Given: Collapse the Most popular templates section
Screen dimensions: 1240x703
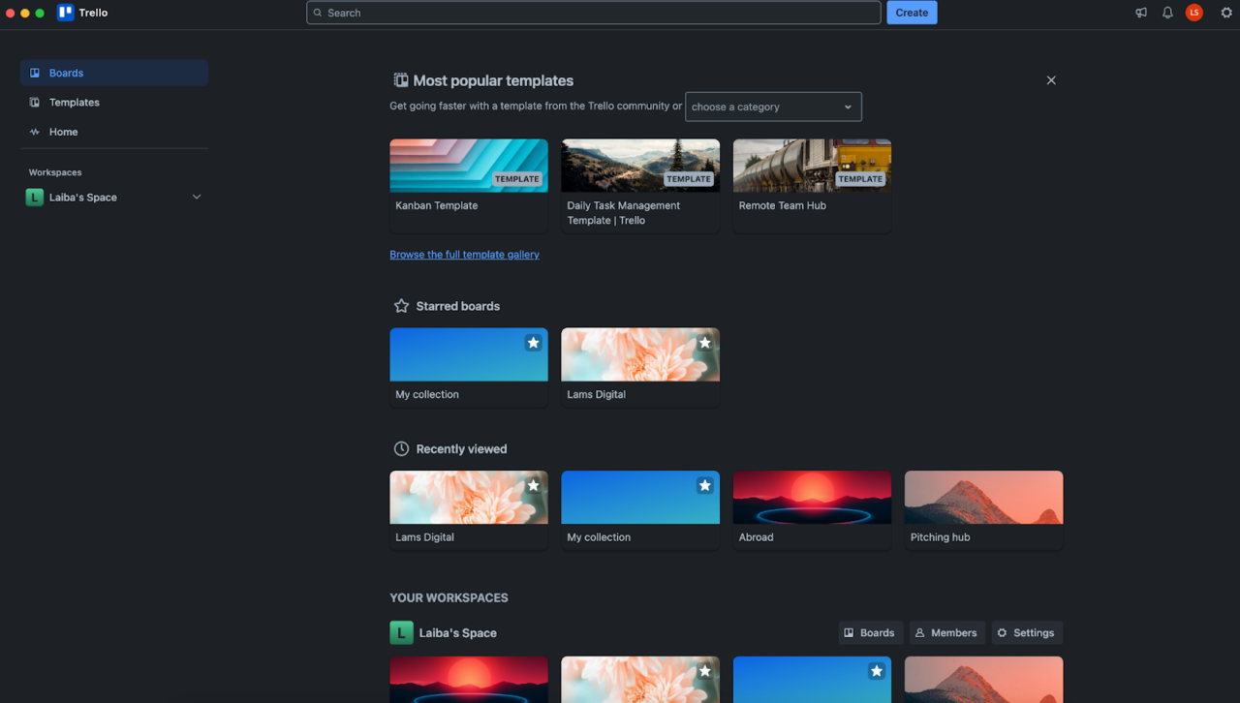Looking at the screenshot, I should tap(1051, 80).
